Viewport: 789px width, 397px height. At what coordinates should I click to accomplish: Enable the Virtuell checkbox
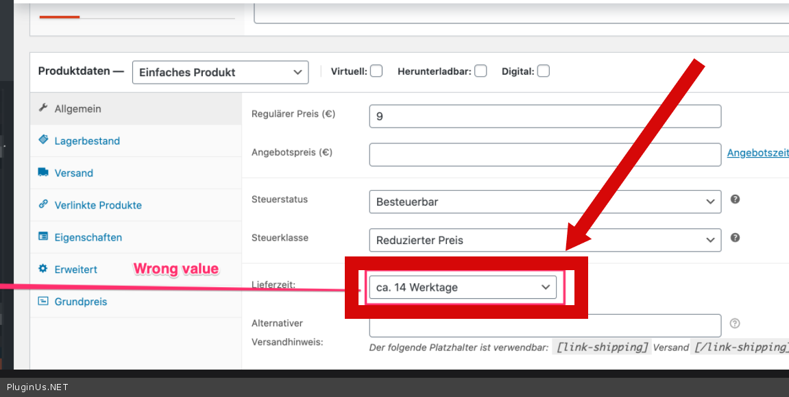pos(376,71)
